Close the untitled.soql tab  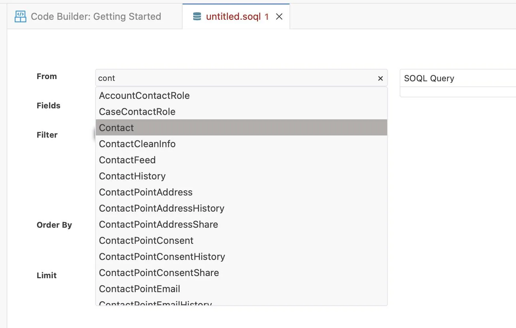[x=279, y=16]
